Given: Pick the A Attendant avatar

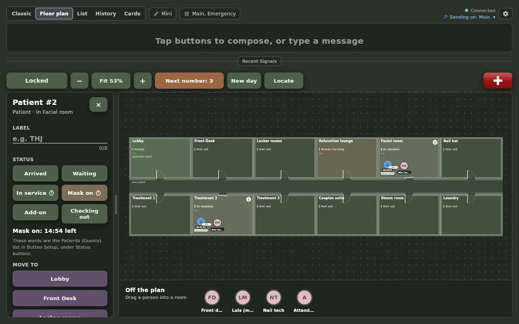Looking at the screenshot, I should [x=305, y=297].
